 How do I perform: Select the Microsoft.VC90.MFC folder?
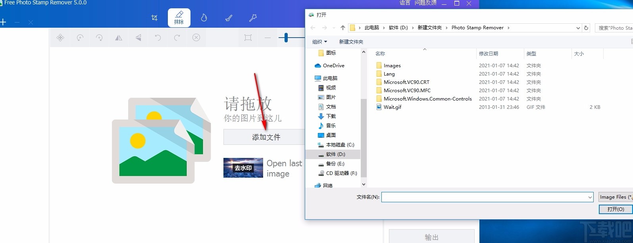pyautogui.click(x=407, y=91)
